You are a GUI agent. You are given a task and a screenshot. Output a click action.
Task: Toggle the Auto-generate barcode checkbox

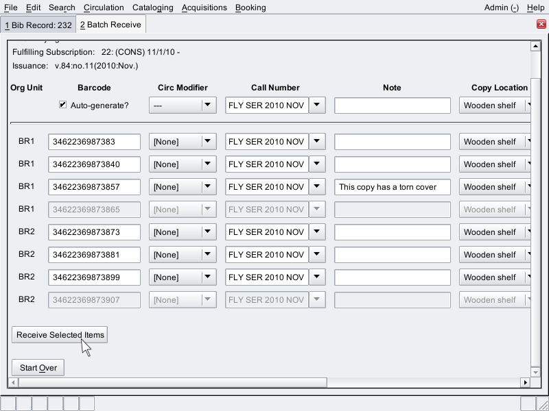pyautogui.click(x=63, y=105)
